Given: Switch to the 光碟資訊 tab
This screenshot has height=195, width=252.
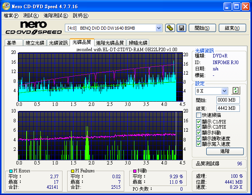Looking at the screenshot, I should 58,43.
